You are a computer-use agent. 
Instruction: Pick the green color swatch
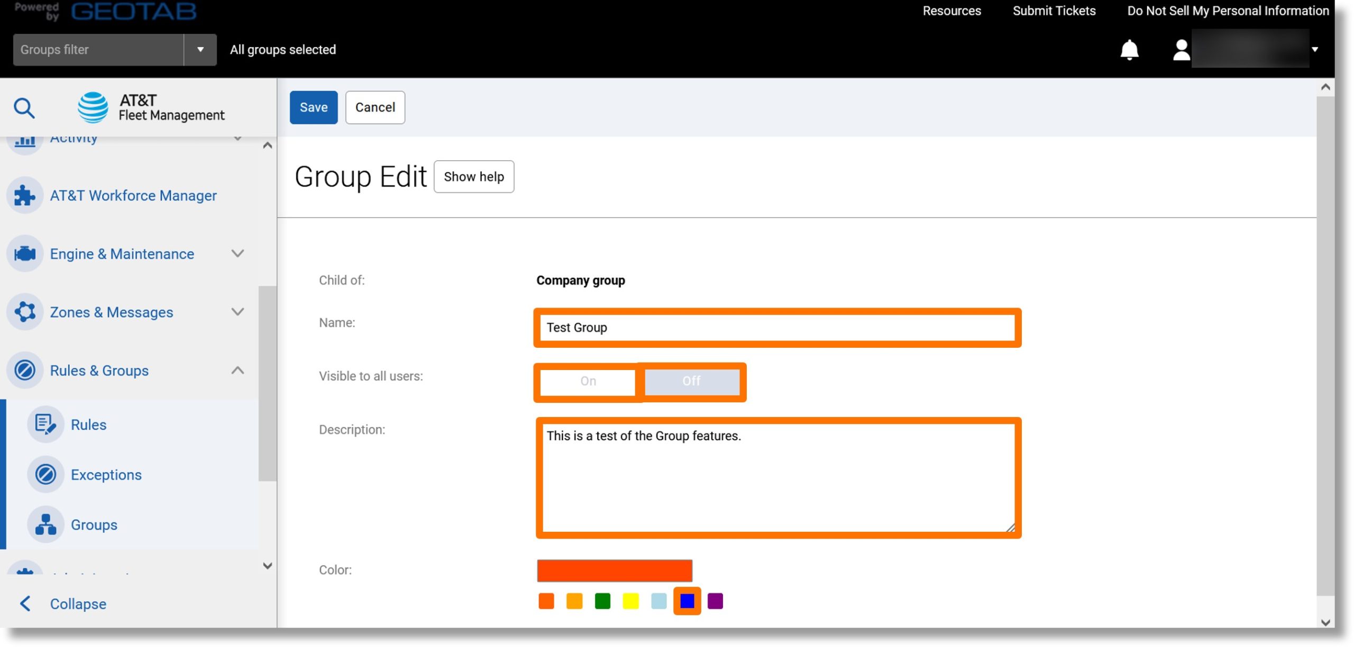point(602,601)
